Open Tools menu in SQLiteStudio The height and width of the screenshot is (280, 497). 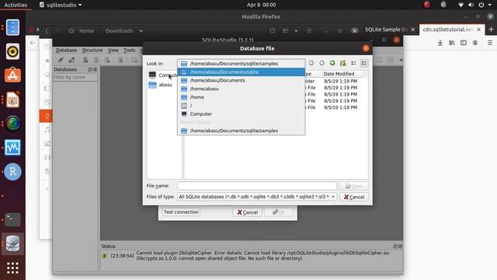(x=130, y=50)
